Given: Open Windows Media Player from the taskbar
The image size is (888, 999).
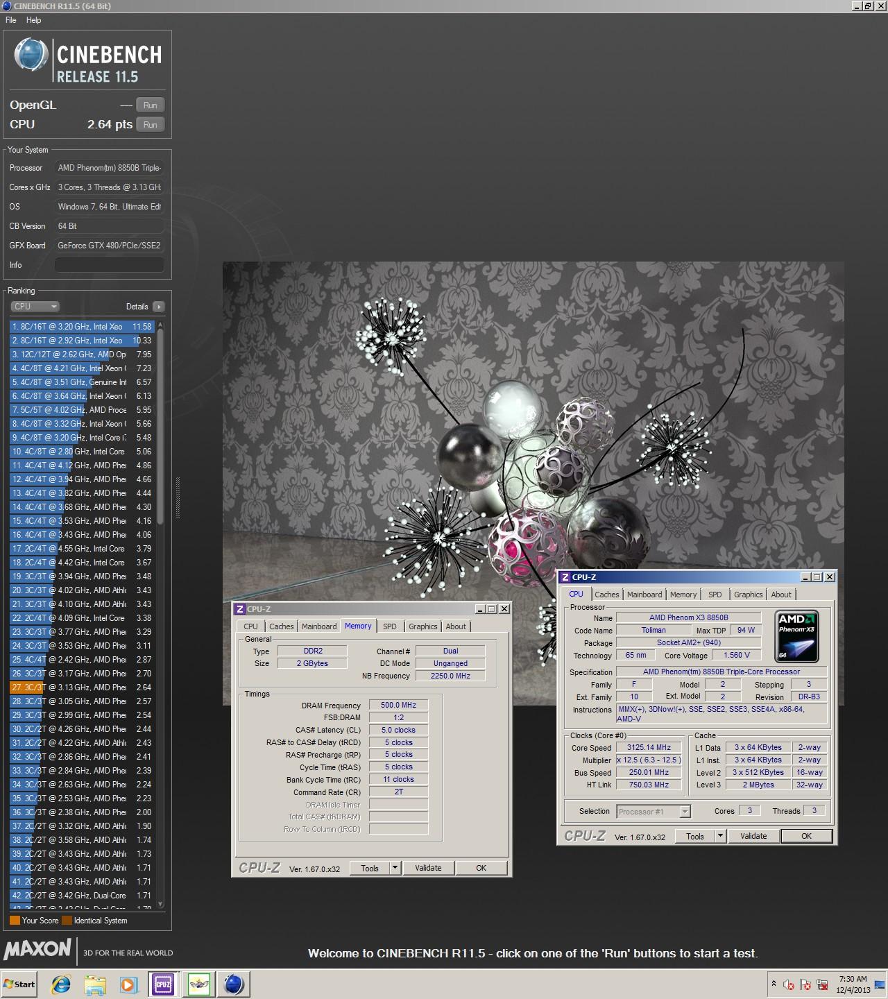Looking at the screenshot, I should pos(129,984).
